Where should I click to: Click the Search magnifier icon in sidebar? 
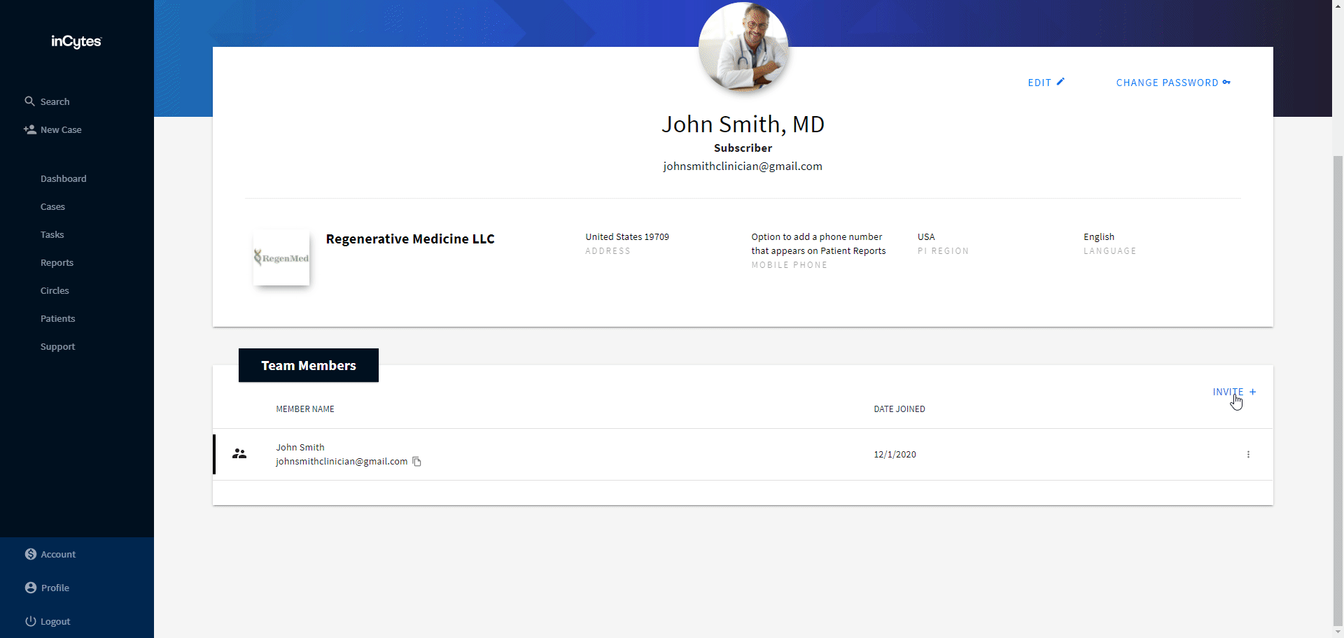[x=29, y=101]
